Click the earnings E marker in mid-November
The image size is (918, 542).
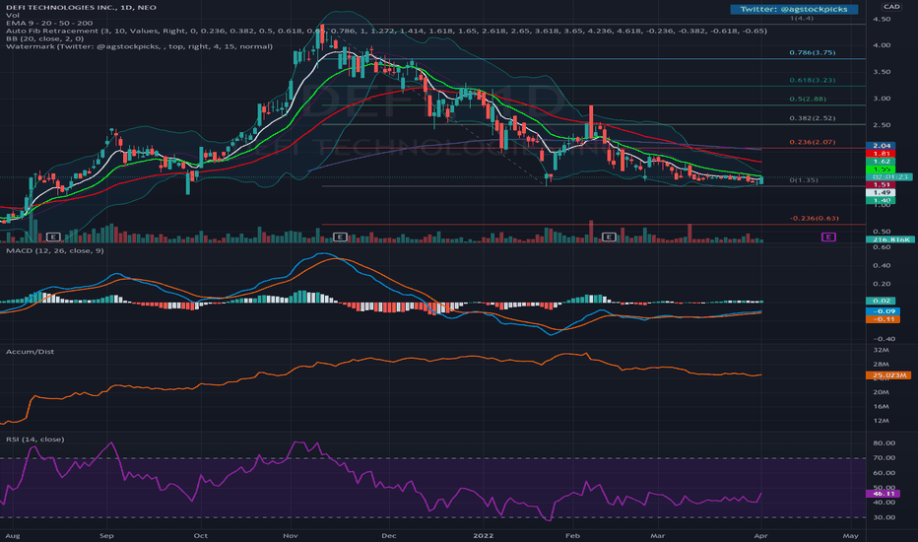[340, 237]
